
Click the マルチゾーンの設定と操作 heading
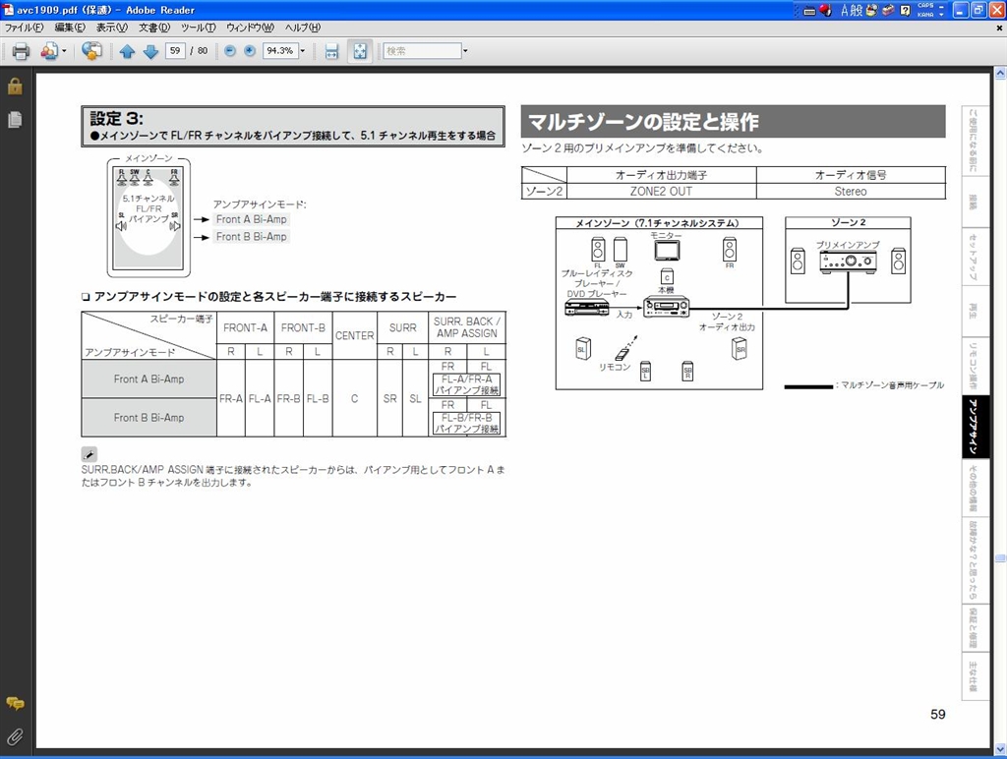click(x=643, y=121)
